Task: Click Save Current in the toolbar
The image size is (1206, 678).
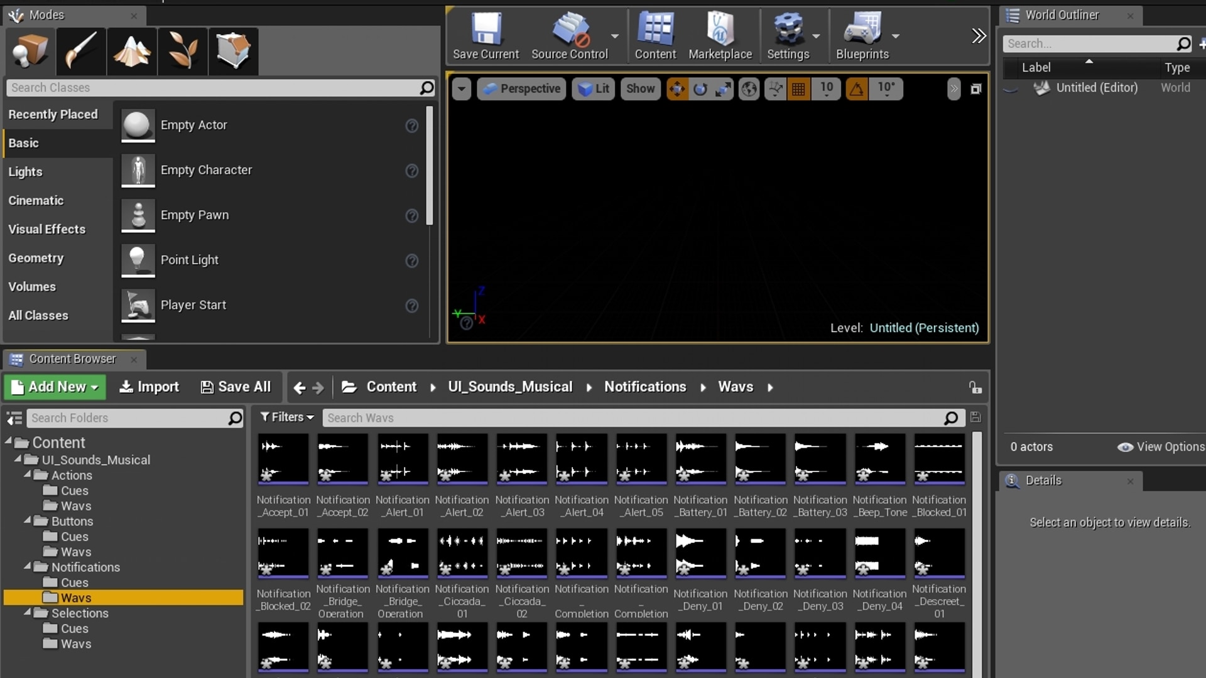Action: click(485, 36)
